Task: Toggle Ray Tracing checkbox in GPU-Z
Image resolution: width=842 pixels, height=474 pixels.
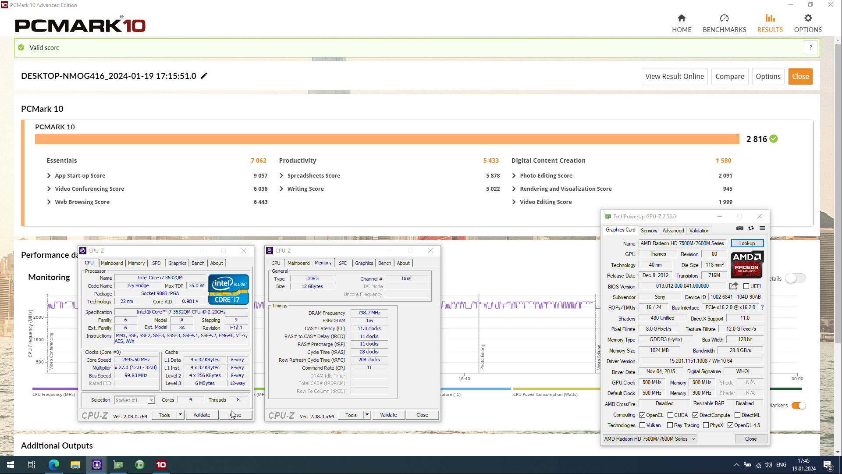Action: tap(670, 425)
